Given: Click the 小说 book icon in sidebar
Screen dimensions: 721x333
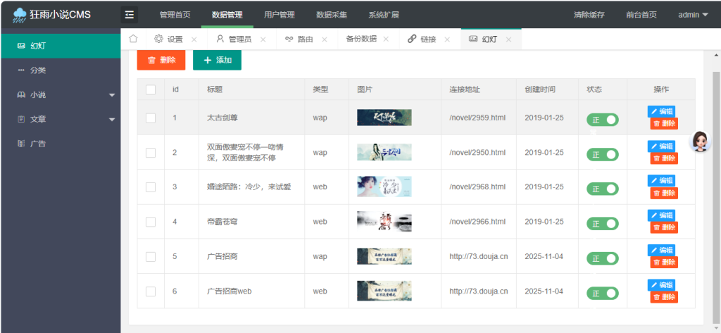Looking at the screenshot, I should pos(20,95).
